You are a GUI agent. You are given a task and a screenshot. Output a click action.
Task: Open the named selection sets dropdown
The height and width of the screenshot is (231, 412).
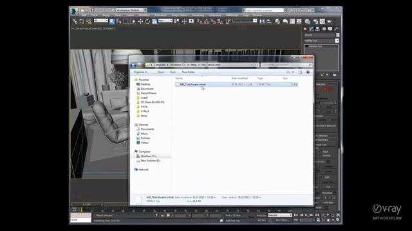(x=245, y=21)
